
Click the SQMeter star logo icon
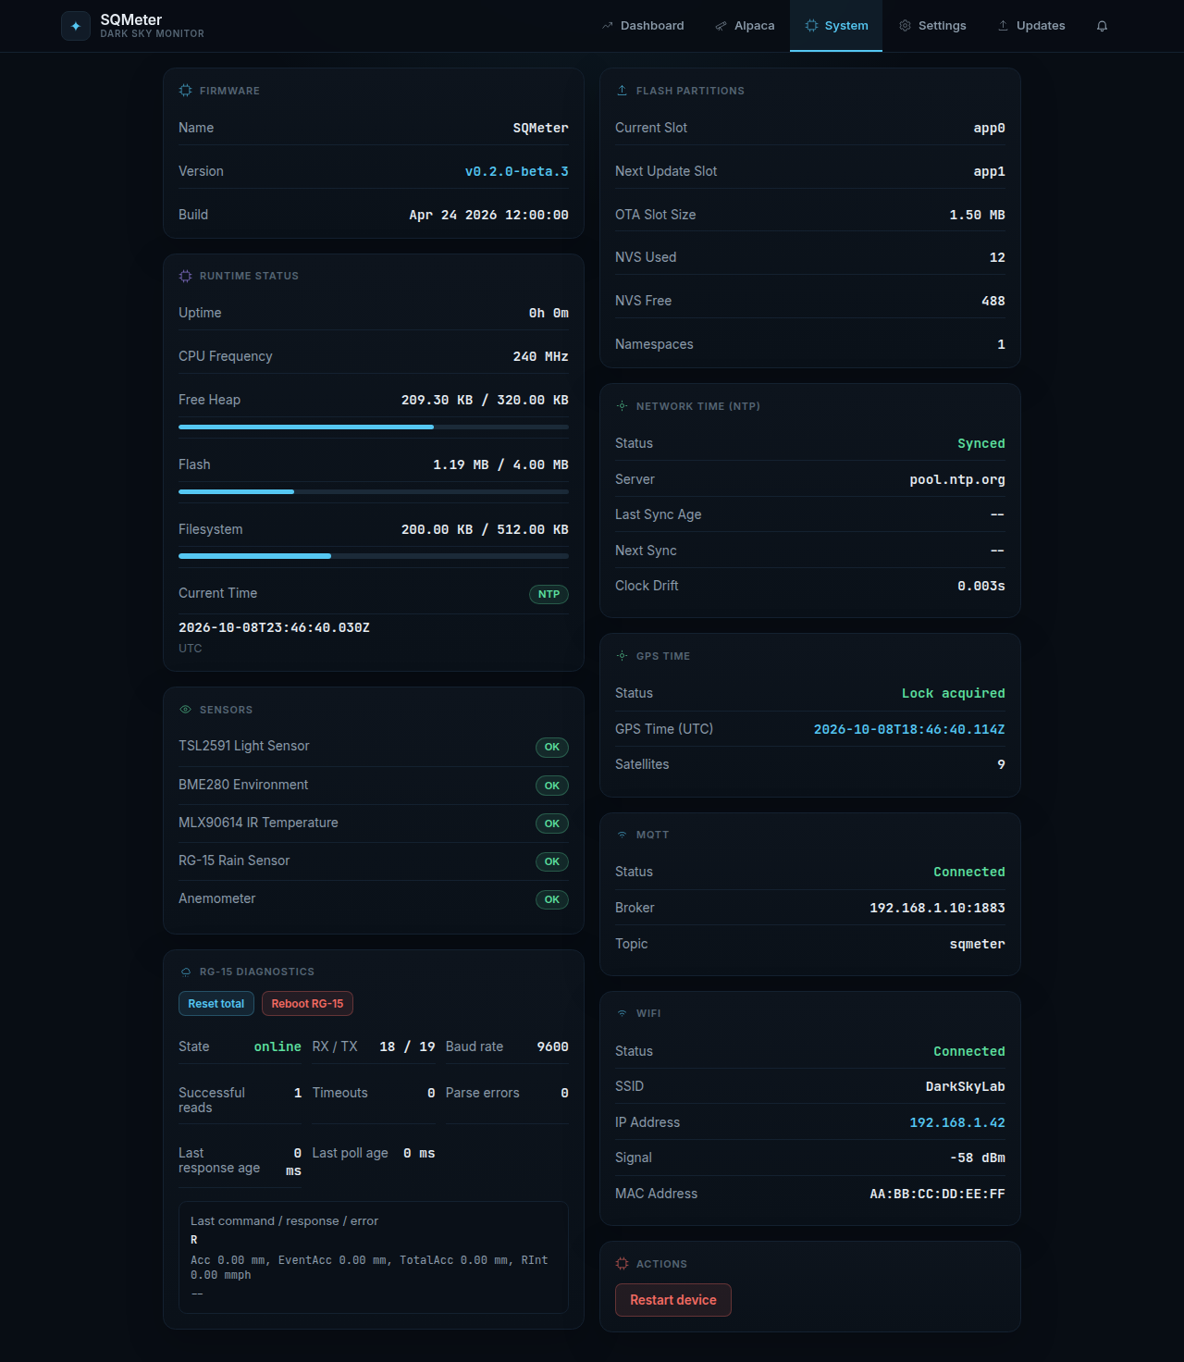[x=76, y=26]
